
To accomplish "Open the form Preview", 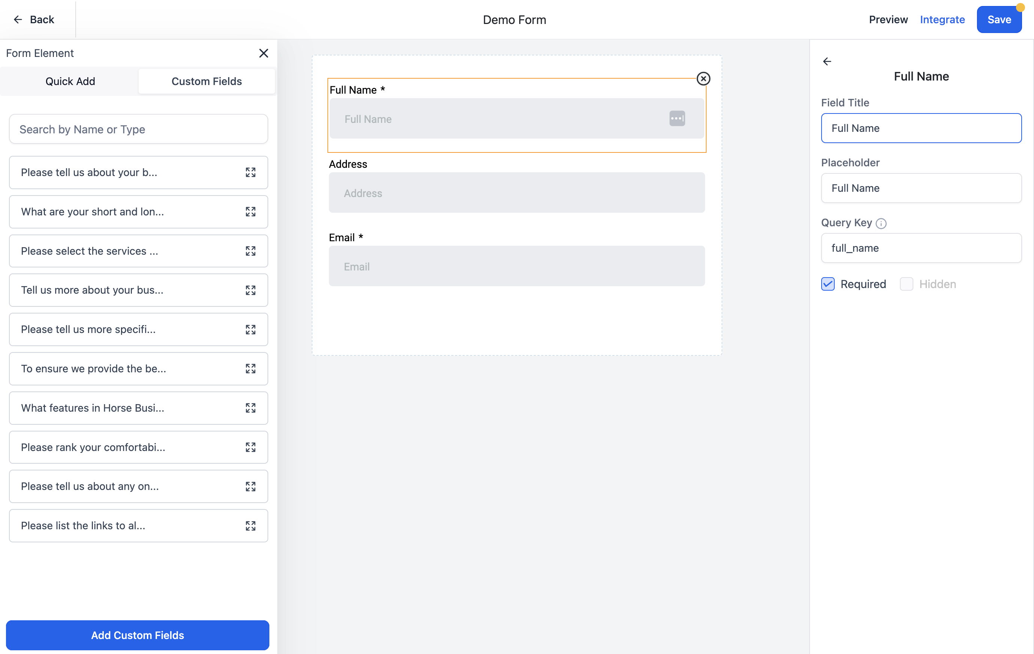I will pyautogui.click(x=888, y=19).
